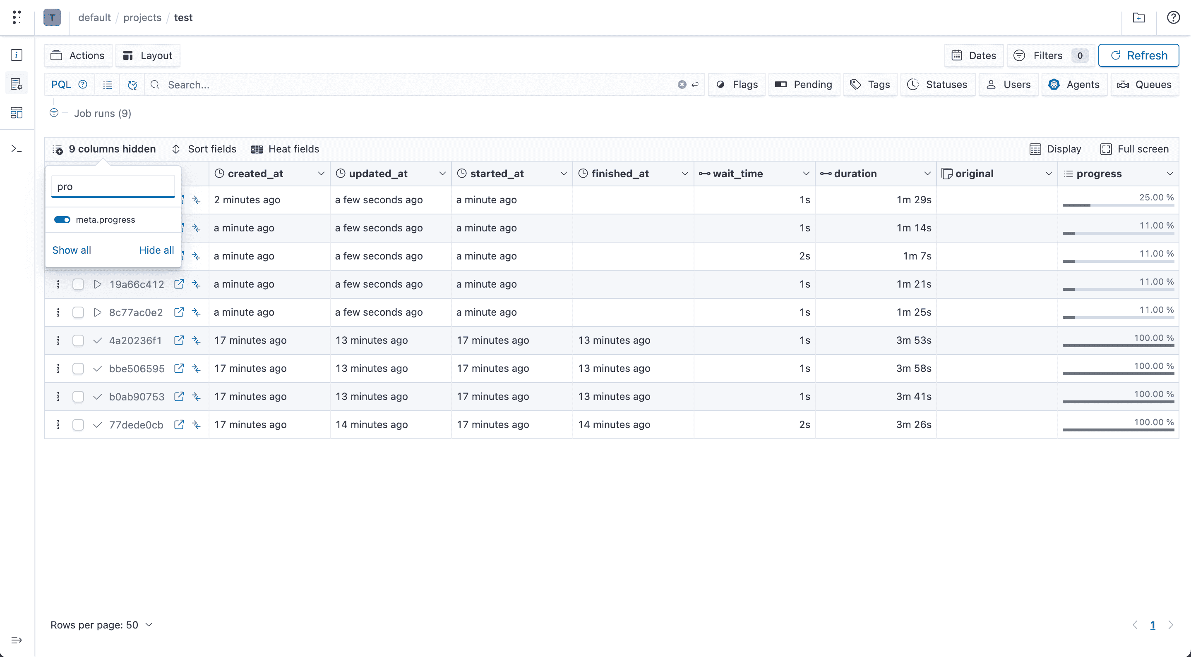The height and width of the screenshot is (657, 1191).
Task: Open the info icon at top of sidebar
Action: 16,55
